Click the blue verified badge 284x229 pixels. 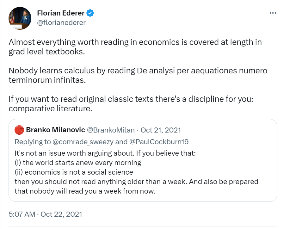90,13
